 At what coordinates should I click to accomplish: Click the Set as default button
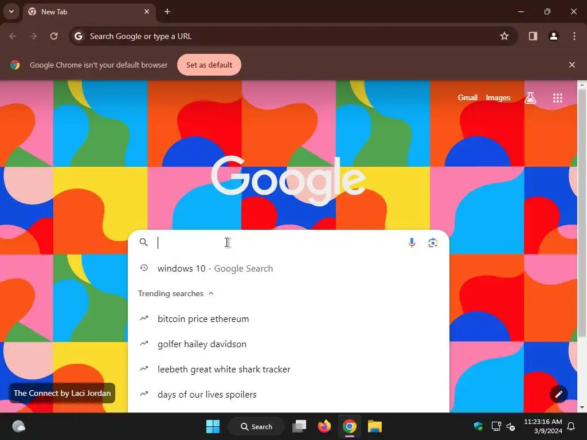(209, 65)
